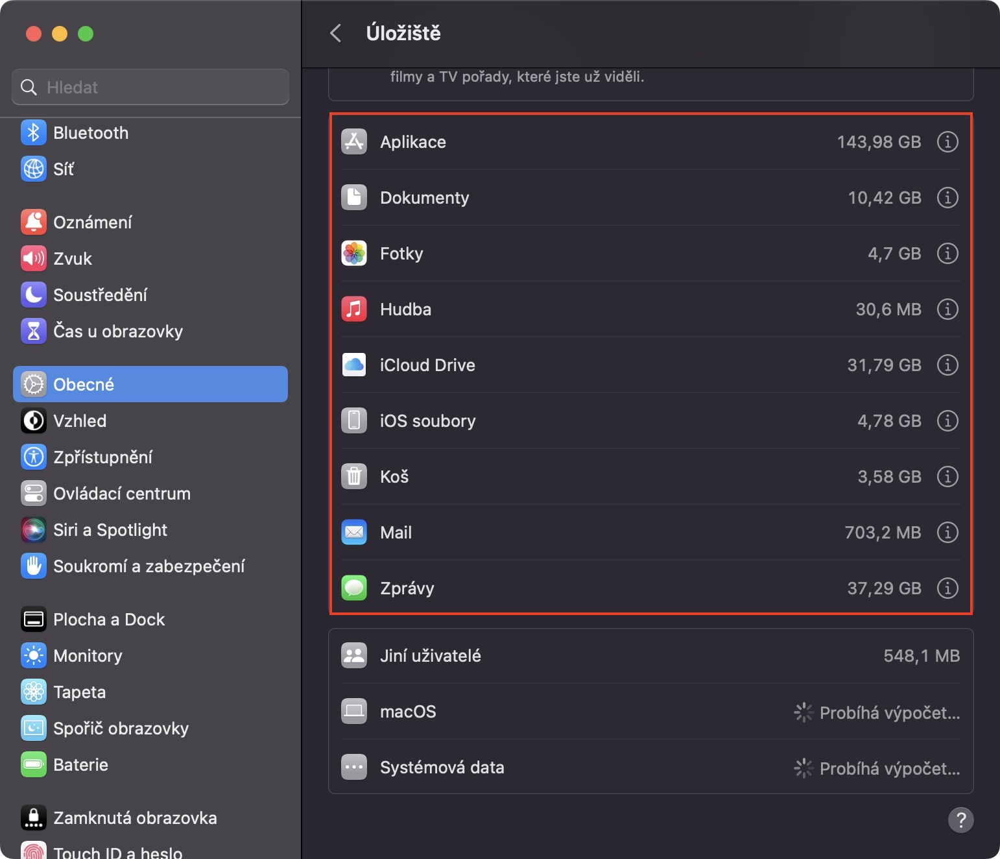
Task: Open Baterie settings pane
Action: click(80, 765)
